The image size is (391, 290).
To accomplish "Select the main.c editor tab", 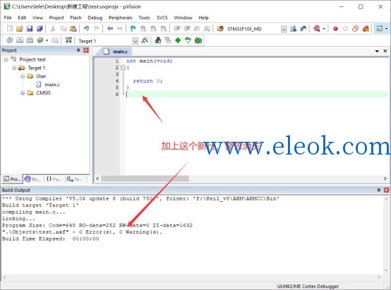I will (117, 52).
